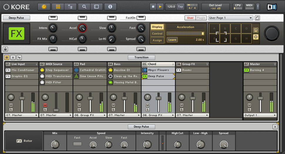Click the tree structure icon in top toolbar
This screenshot has height=154, width=285.
pyautogui.click(x=70, y=6)
